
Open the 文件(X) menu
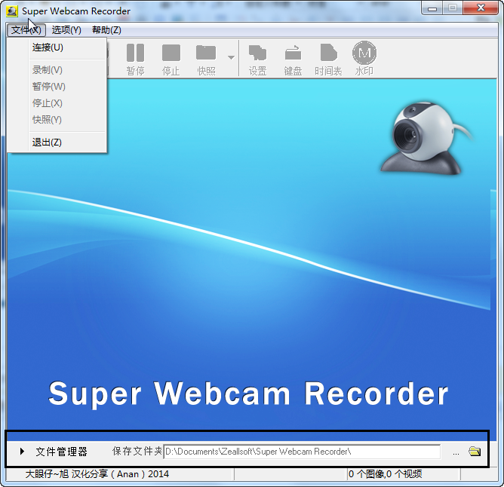coord(26,30)
